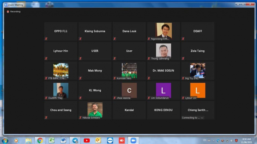Open the Outlook taskbar icon
257x144 pixels.
tap(98, 141)
